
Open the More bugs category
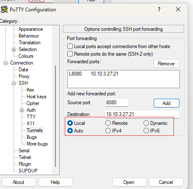(37, 144)
